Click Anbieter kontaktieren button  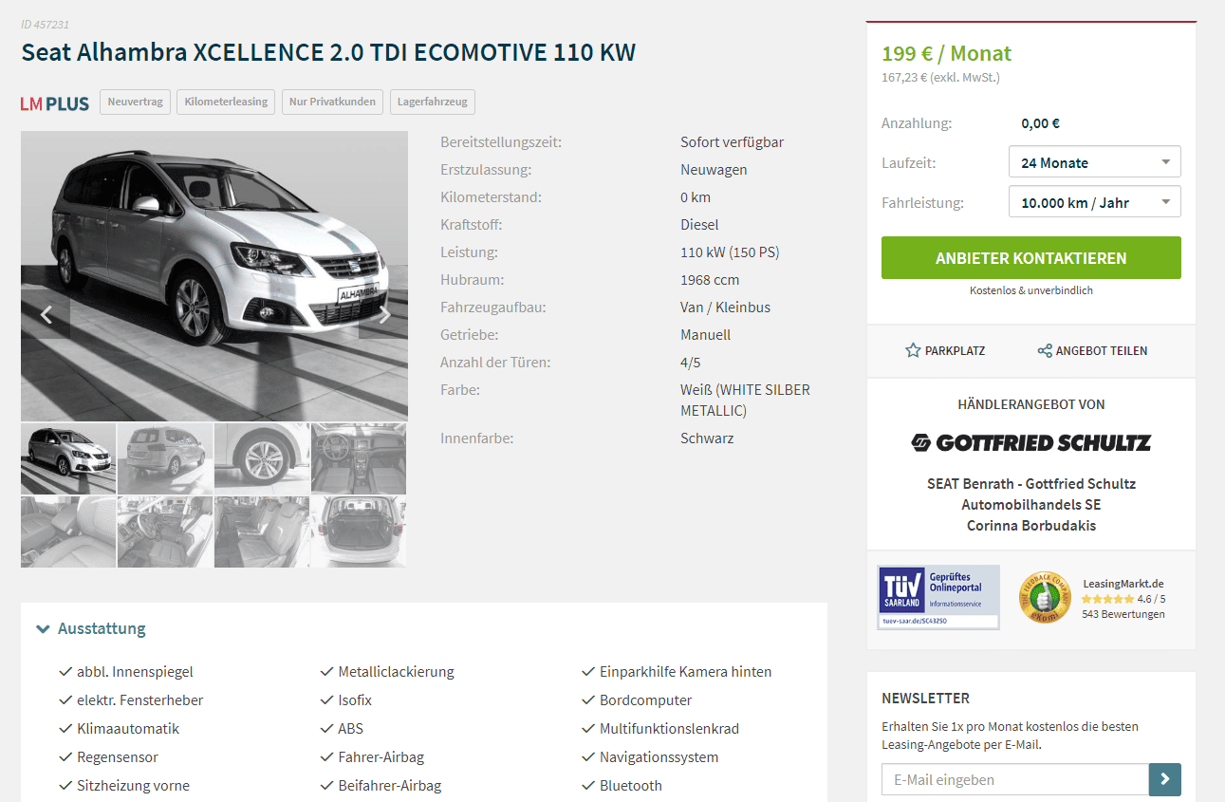point(1031,258)
